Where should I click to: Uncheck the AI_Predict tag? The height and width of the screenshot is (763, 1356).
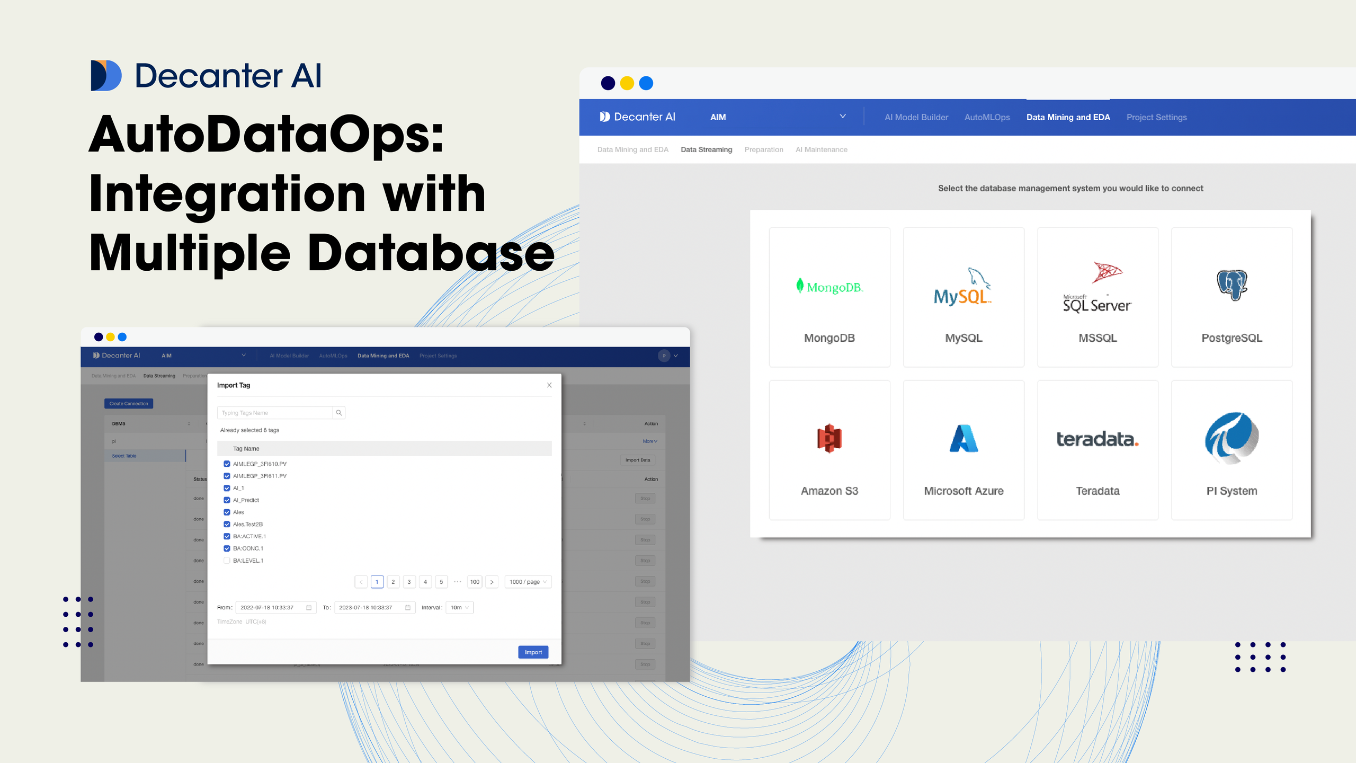[x=227, y=500]
